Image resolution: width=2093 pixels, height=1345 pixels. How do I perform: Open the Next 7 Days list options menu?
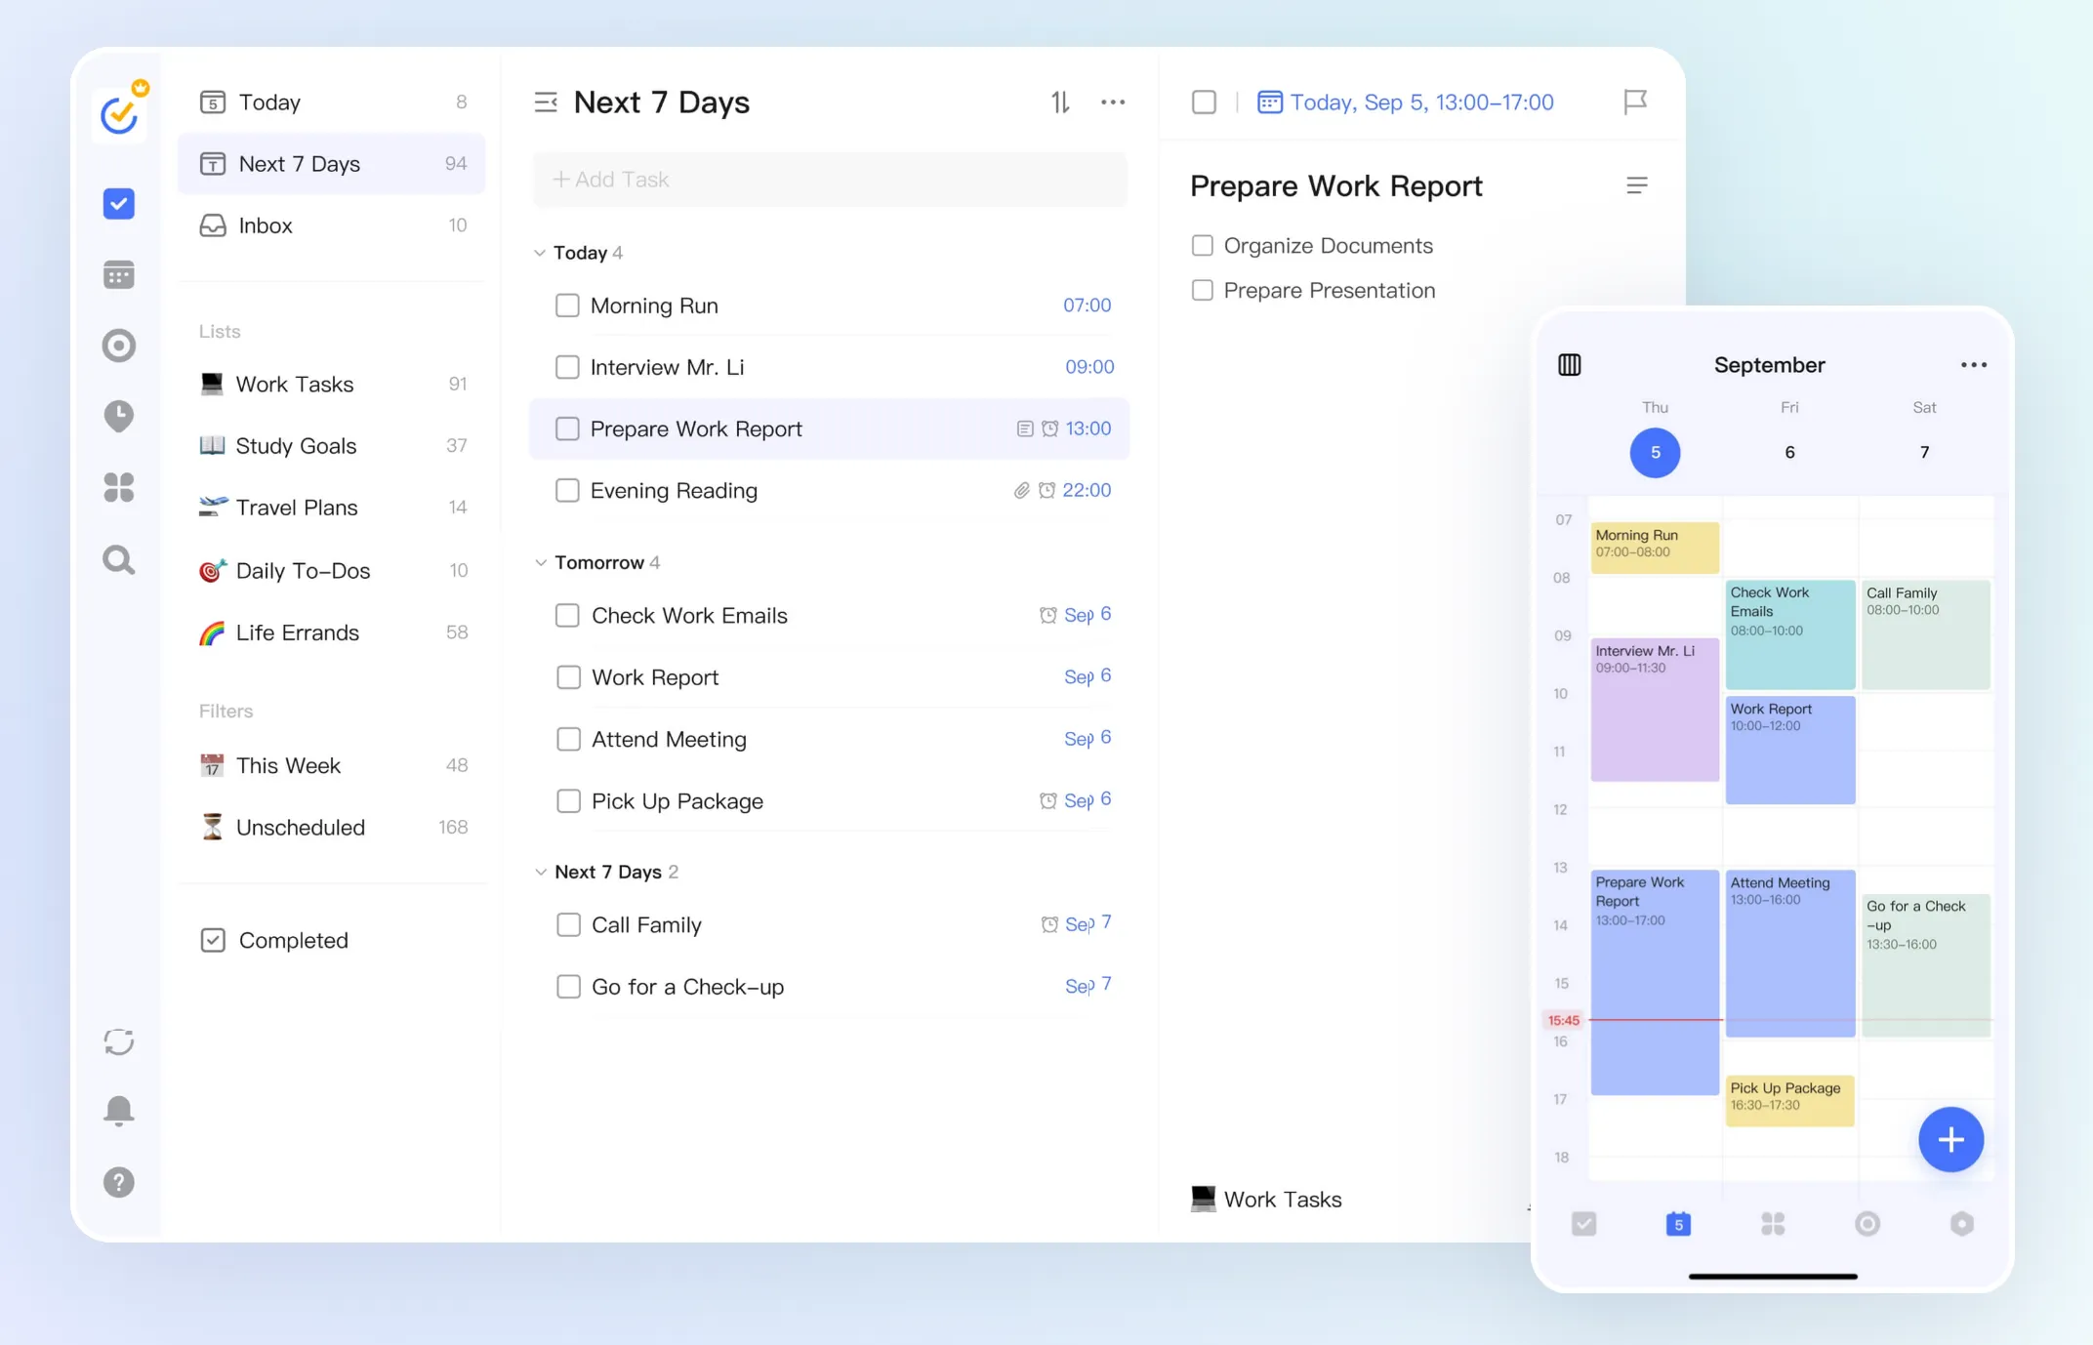(x=1113, y=102)
